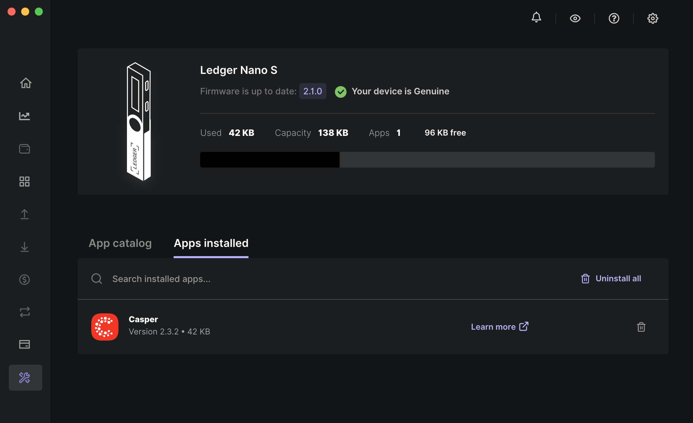
Task: Switch to the App catalog tab
Action: click(x=120, y=243)
